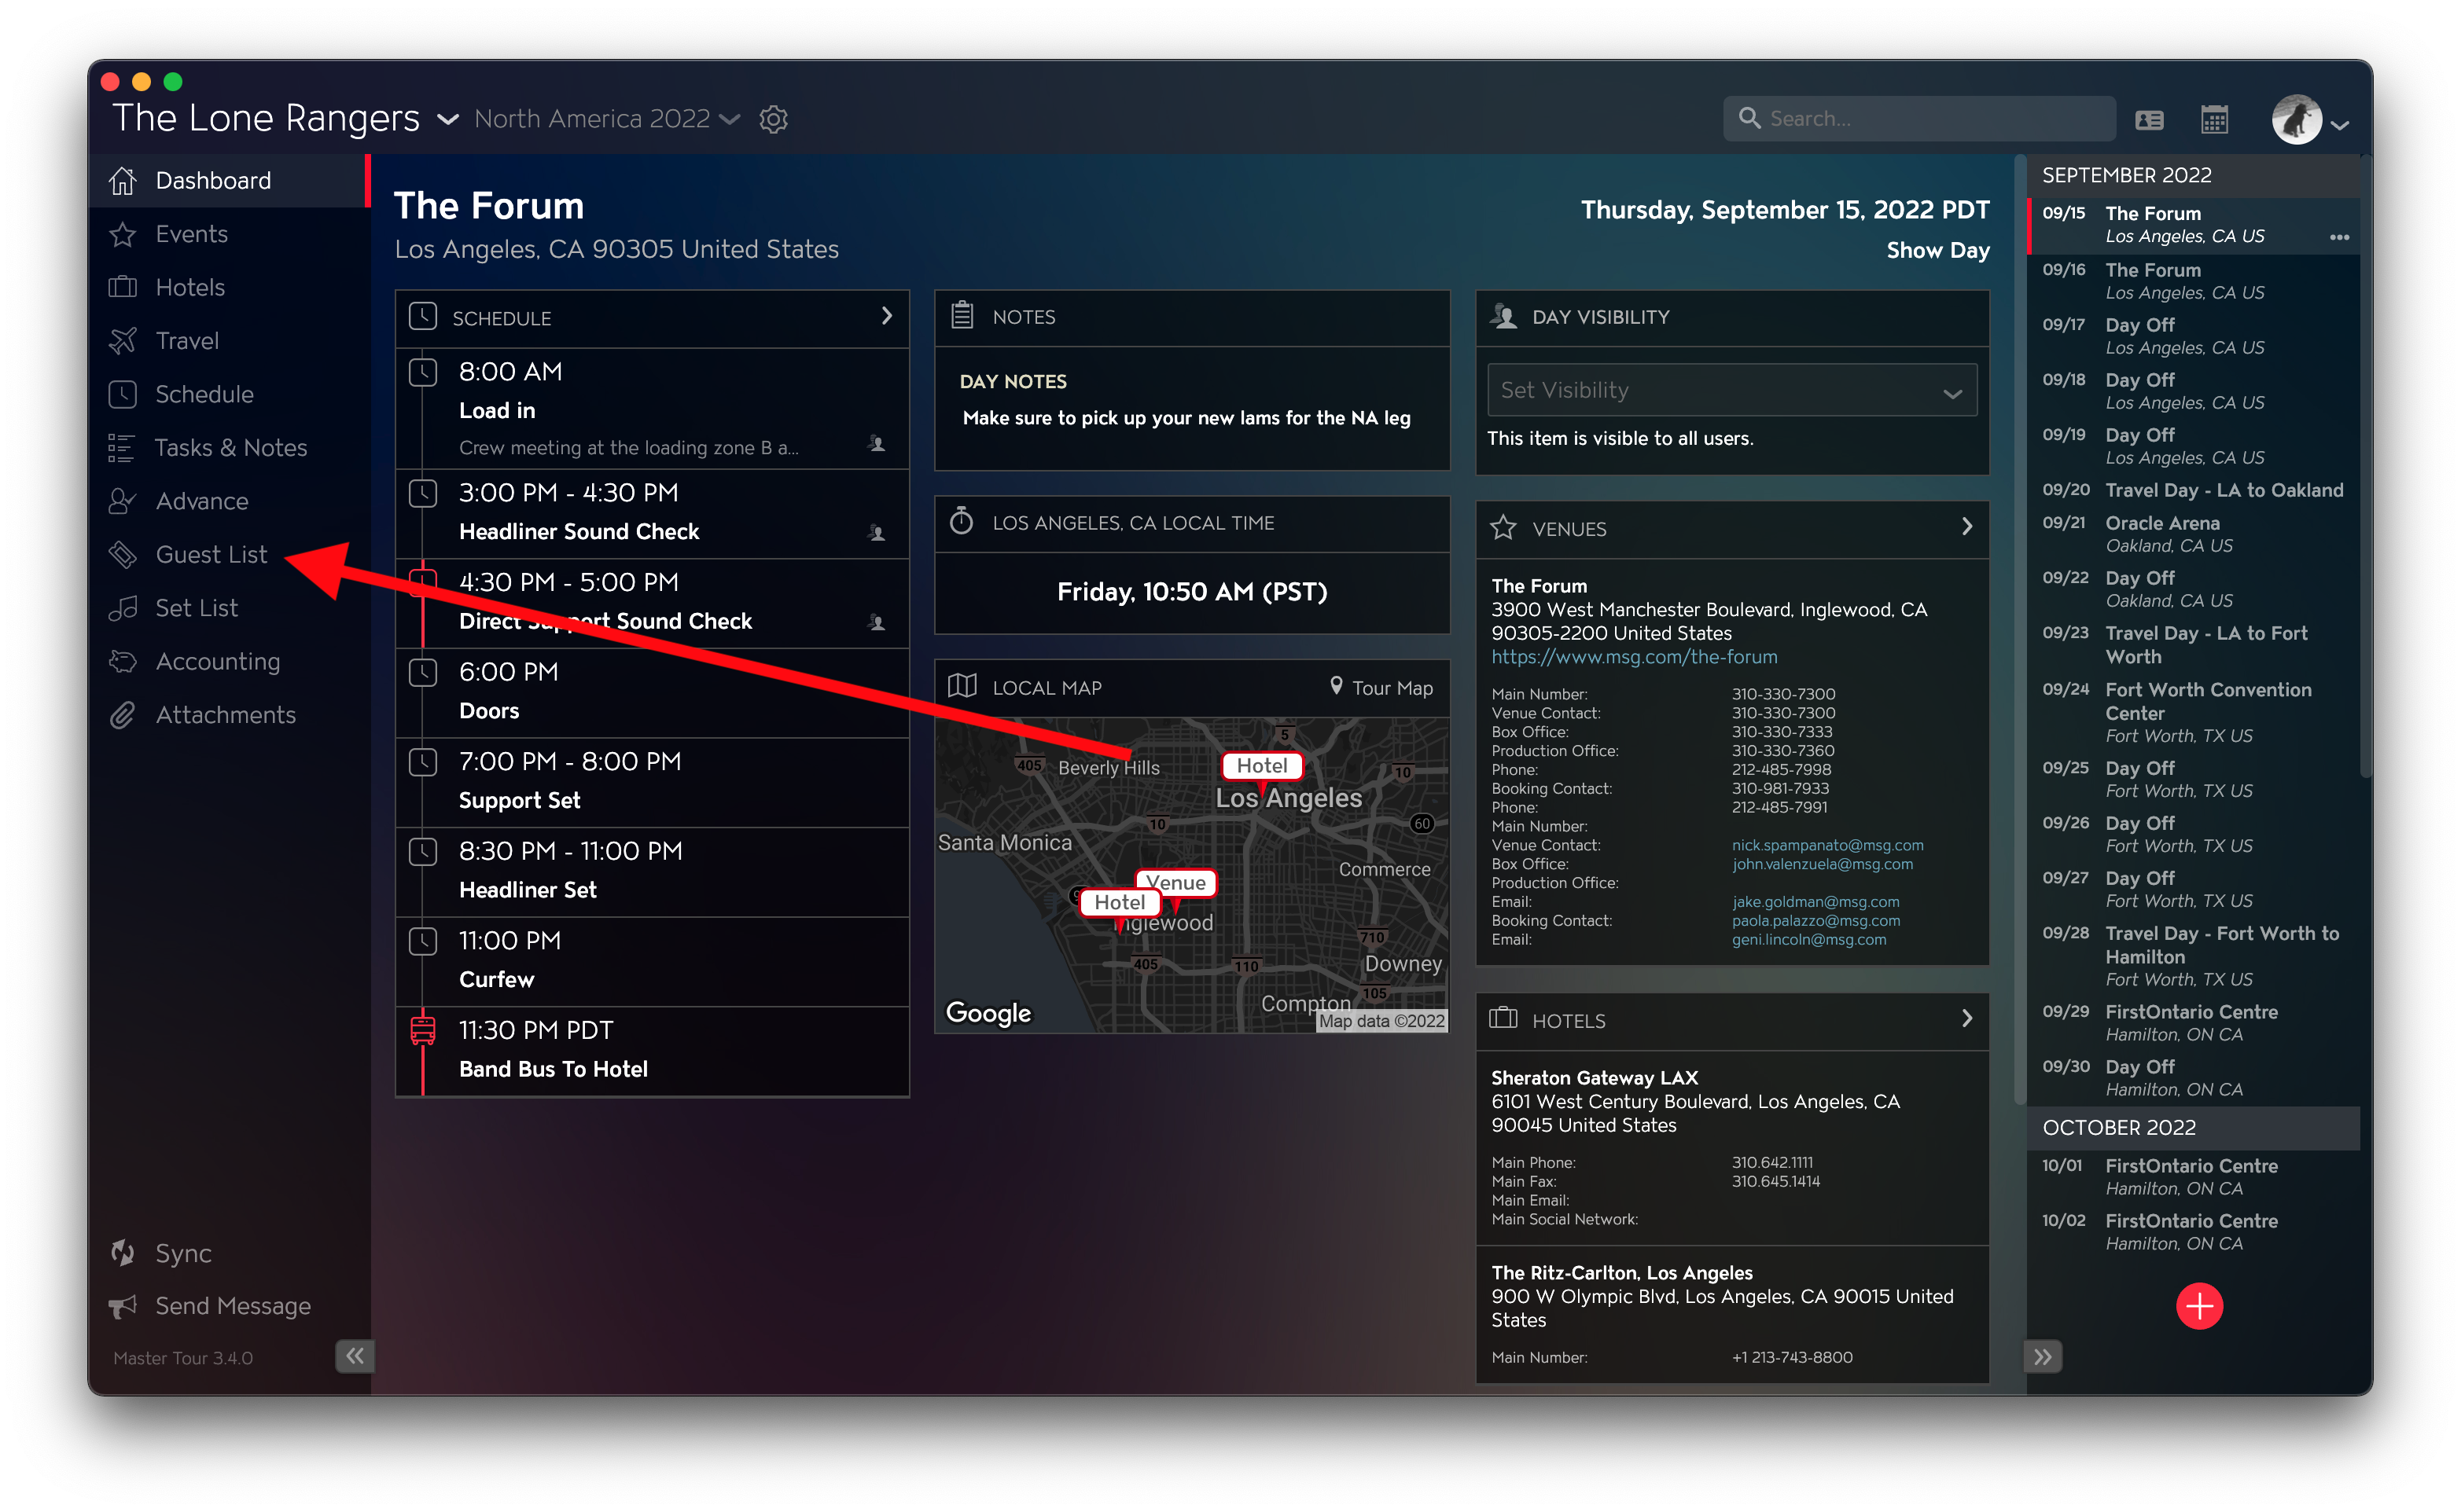
Task: Email geni.lincoln@msg.com
Action: click(x=1808, y=939)
